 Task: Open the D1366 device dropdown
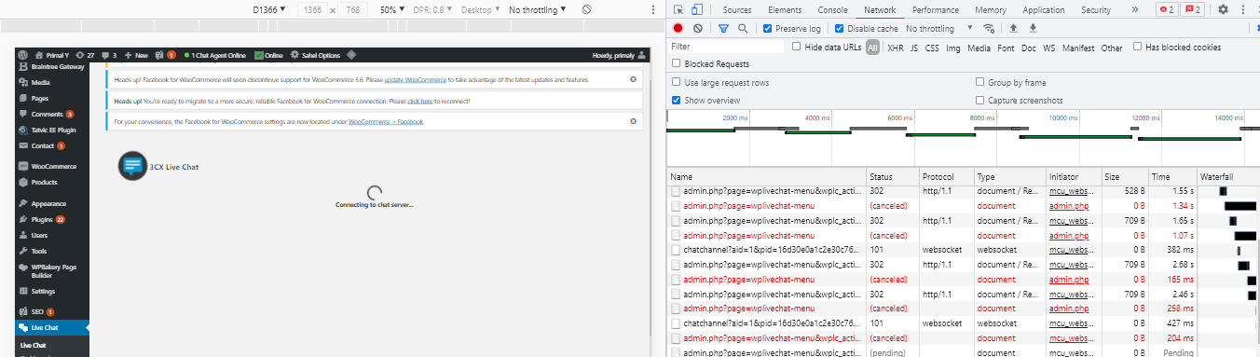coord(269,9)
